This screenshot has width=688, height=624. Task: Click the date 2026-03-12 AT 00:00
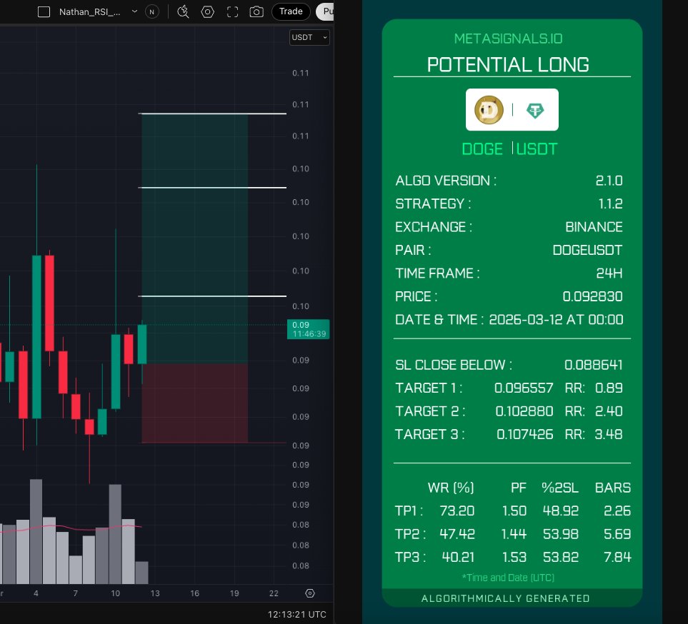click(x=556, y=320)
